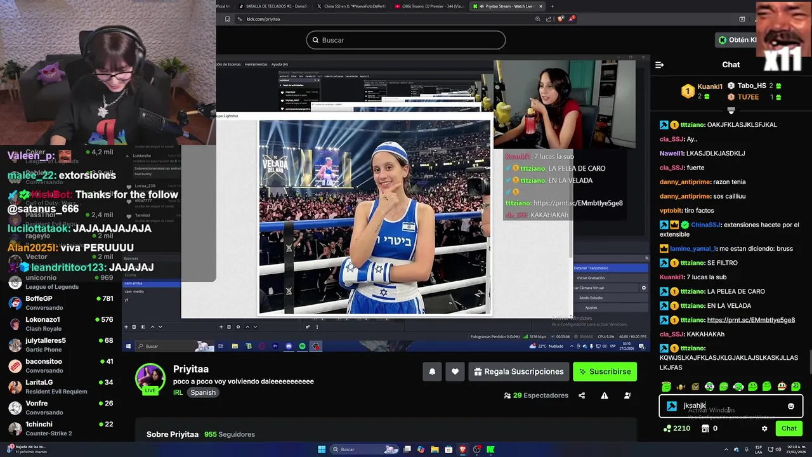Open Lokonazo1 Clash Royale channel
The height and width of the screenshot is (457, 812).
tap(61, 324)
